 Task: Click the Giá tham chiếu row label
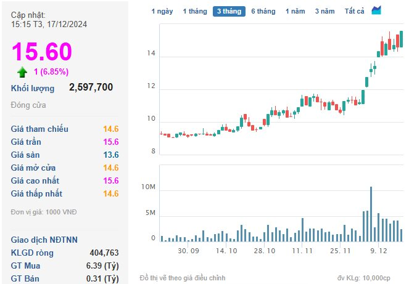(x=39, y=129)
